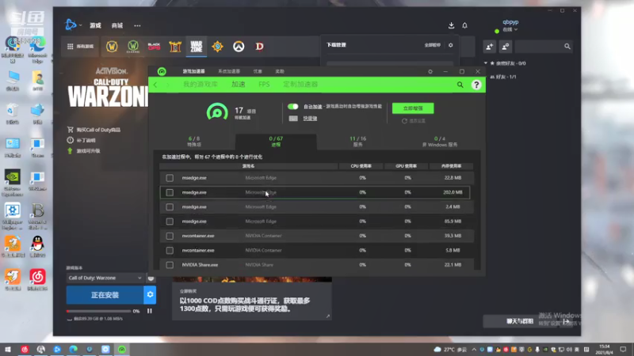Select the 特殊项 6/8 section tab

(194, 142)
